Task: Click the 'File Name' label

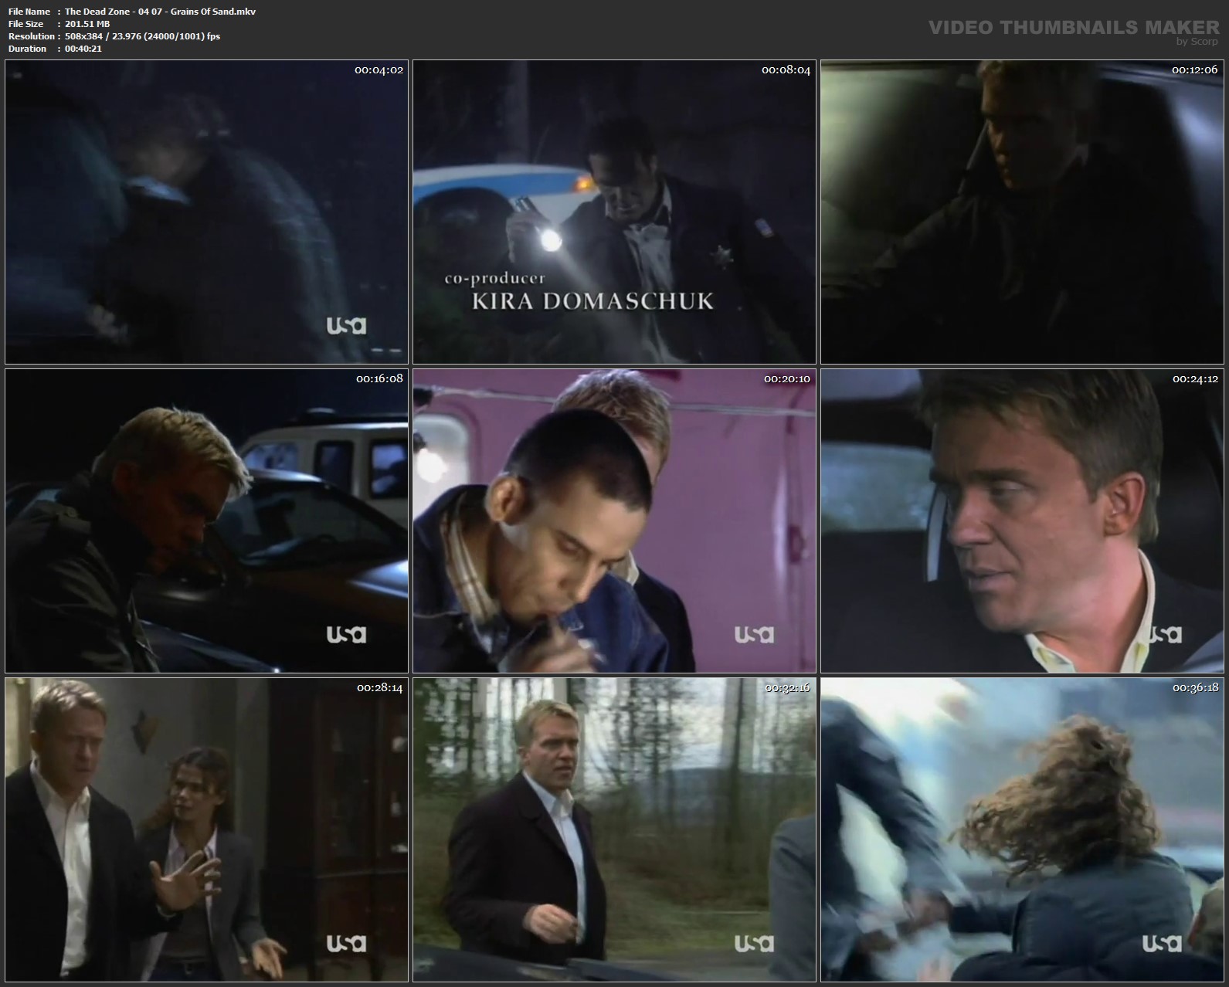Action: [x=29, y=12]
